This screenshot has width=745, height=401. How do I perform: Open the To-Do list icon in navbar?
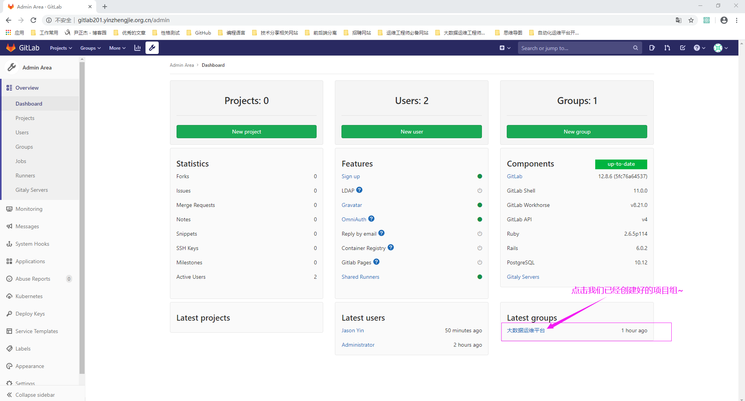(x=683, y=48)
